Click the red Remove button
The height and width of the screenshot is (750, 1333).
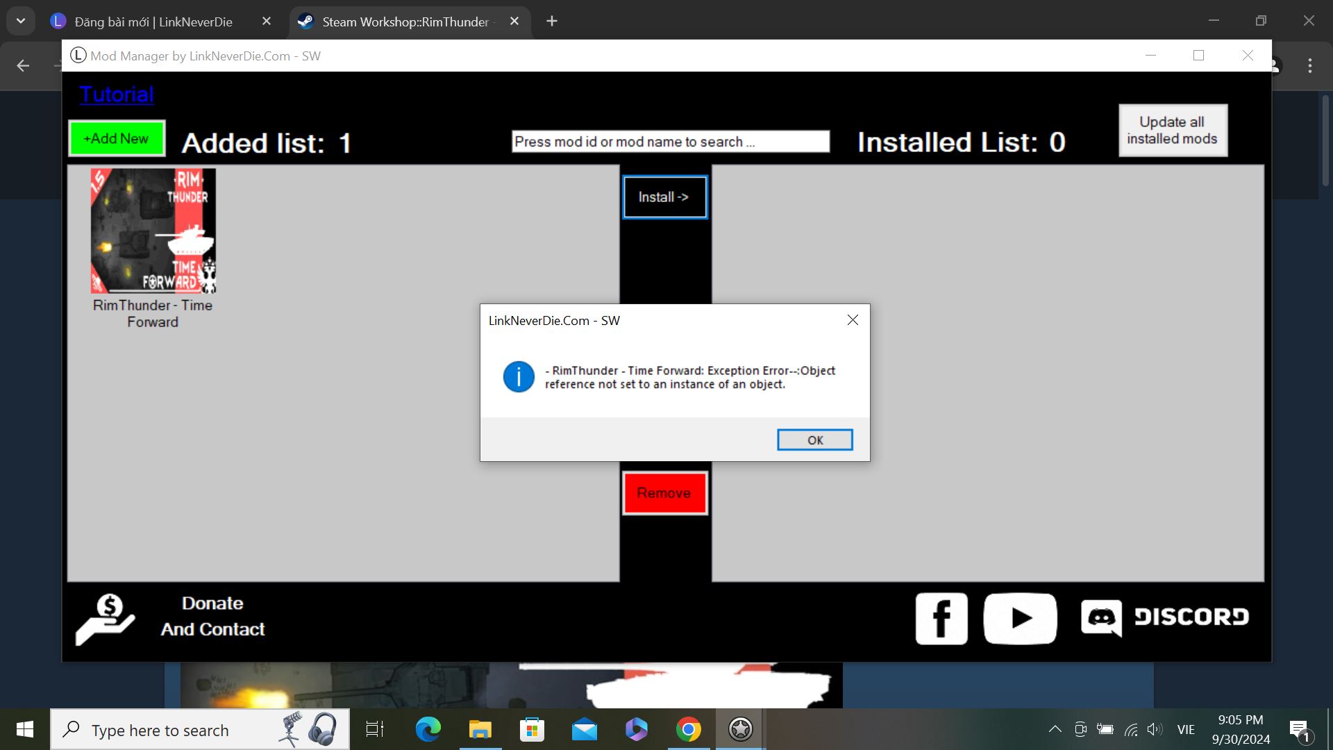[664, 493]
